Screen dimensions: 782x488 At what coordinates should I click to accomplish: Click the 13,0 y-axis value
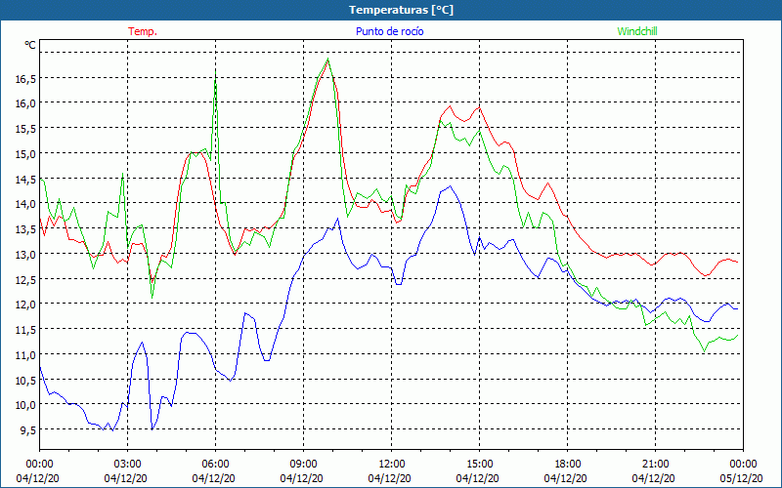pos(24,254)
